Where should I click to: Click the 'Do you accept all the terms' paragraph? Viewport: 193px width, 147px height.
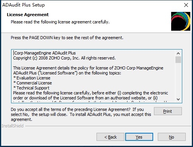point(81,114)
